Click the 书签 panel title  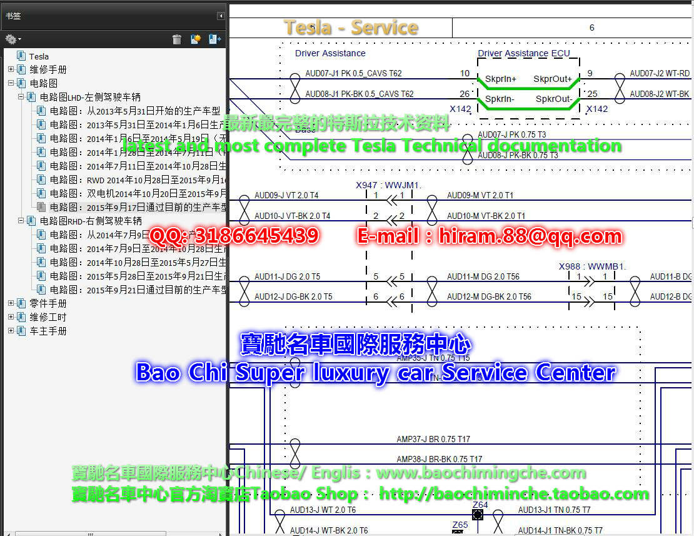click(x=13, y=16)
